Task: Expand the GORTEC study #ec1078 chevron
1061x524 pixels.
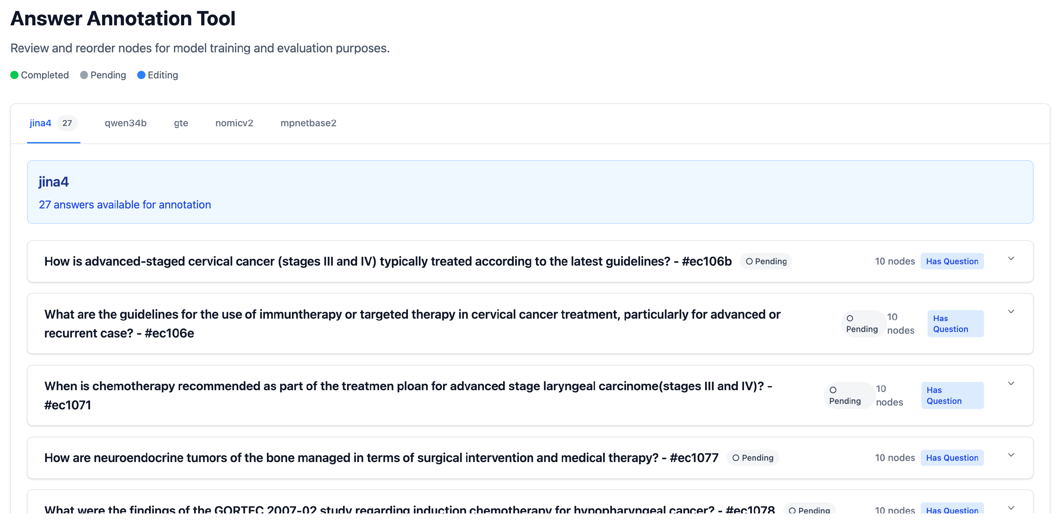Action: [x=1010, y=508]
